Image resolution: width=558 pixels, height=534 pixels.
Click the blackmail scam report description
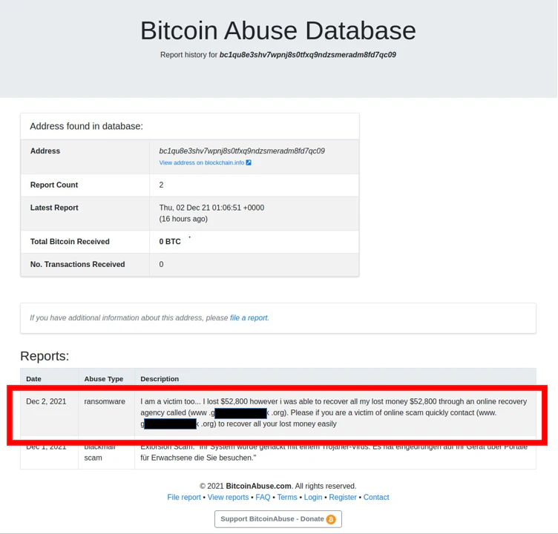point(334,452)
